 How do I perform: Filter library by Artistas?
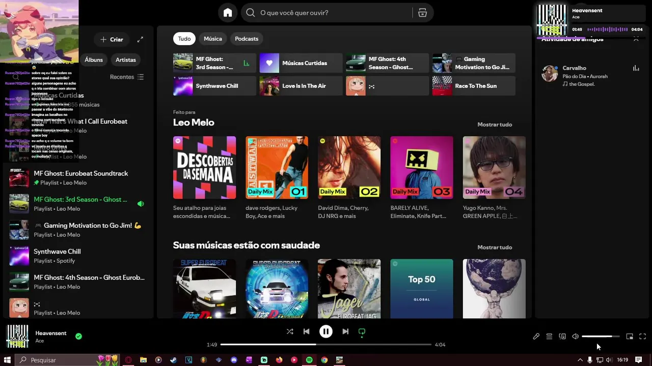coord(126,59)
